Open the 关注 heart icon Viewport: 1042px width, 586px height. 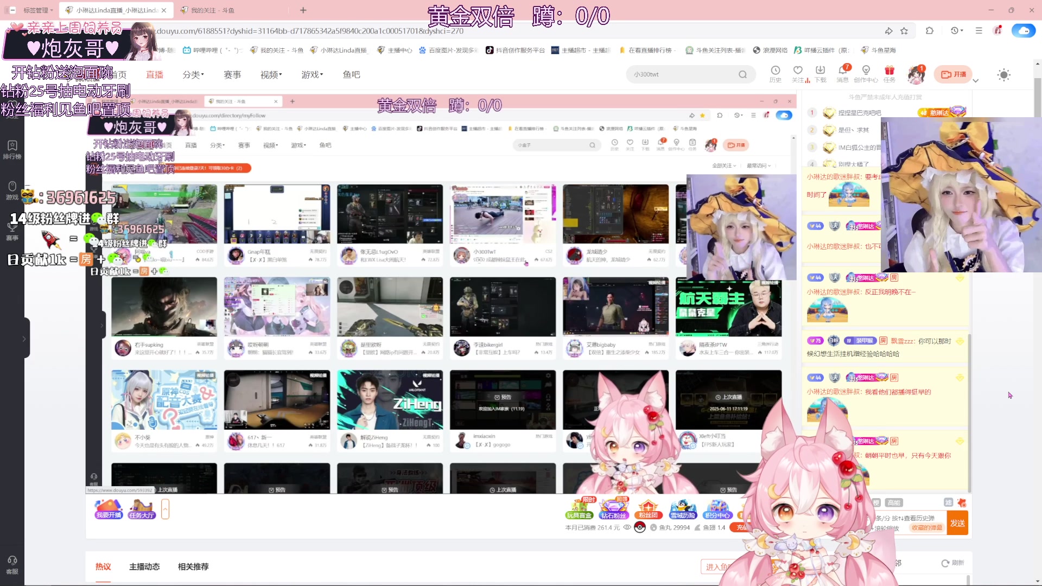pyautogui.click(x=798, y=74)
